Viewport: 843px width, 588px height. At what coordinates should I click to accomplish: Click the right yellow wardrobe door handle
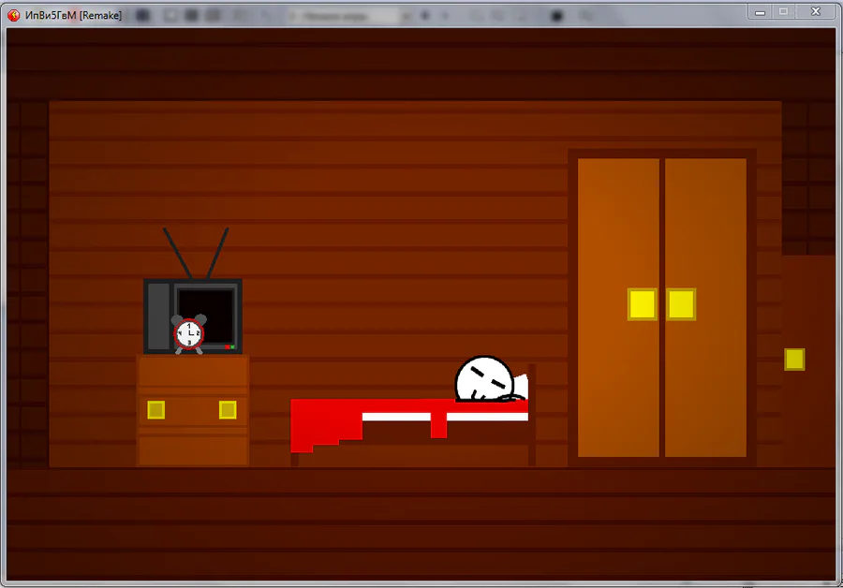[681, 304]
